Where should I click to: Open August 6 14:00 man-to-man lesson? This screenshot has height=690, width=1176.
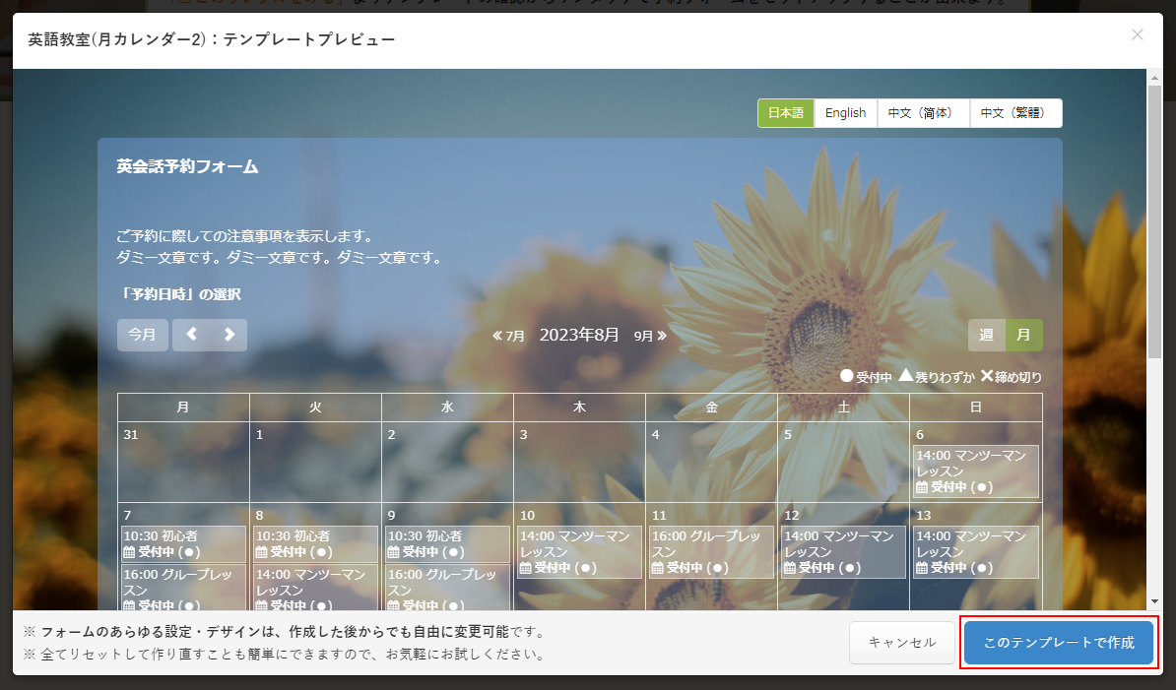tap(975, 471)
